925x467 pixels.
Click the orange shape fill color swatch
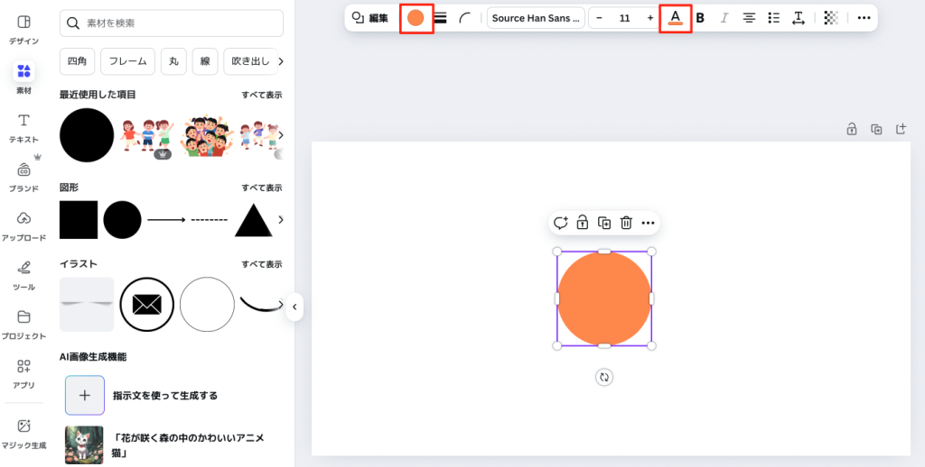(x=416, y=18)
